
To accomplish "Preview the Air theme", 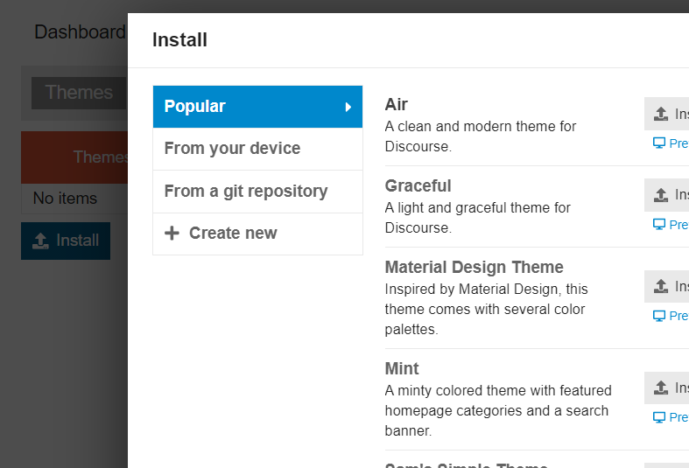I will click(671, 143).
